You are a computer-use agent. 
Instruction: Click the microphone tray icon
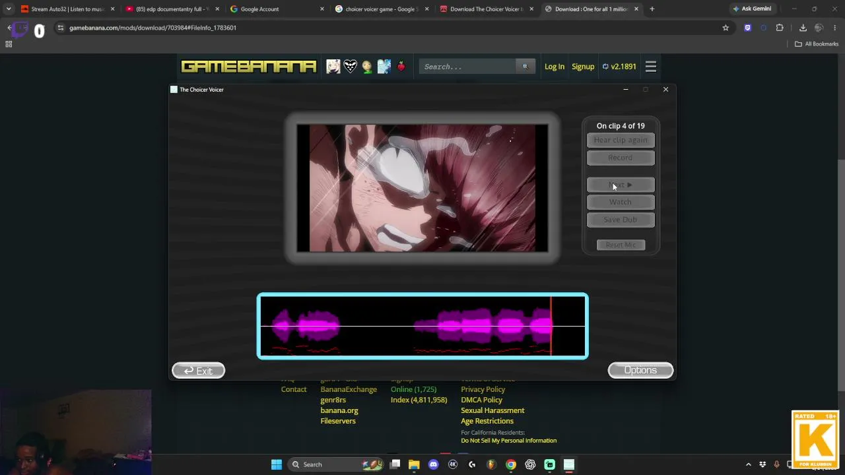coord(776,464)
